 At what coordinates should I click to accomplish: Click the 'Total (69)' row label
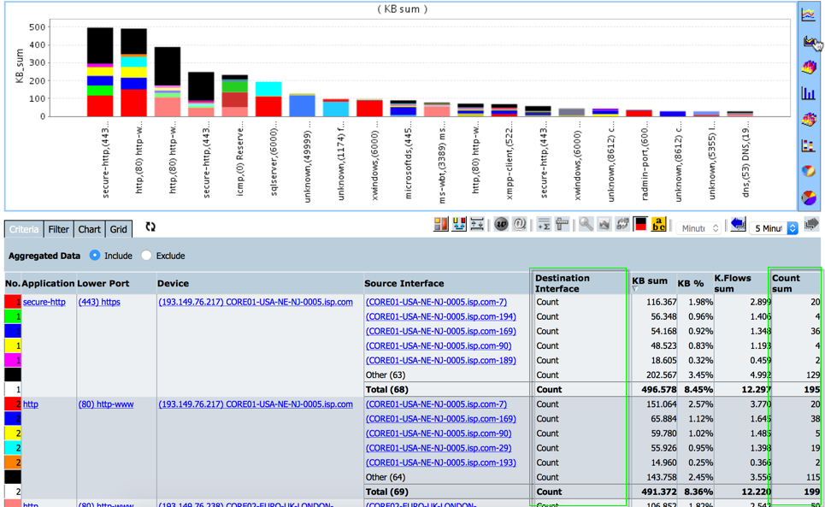386,492
